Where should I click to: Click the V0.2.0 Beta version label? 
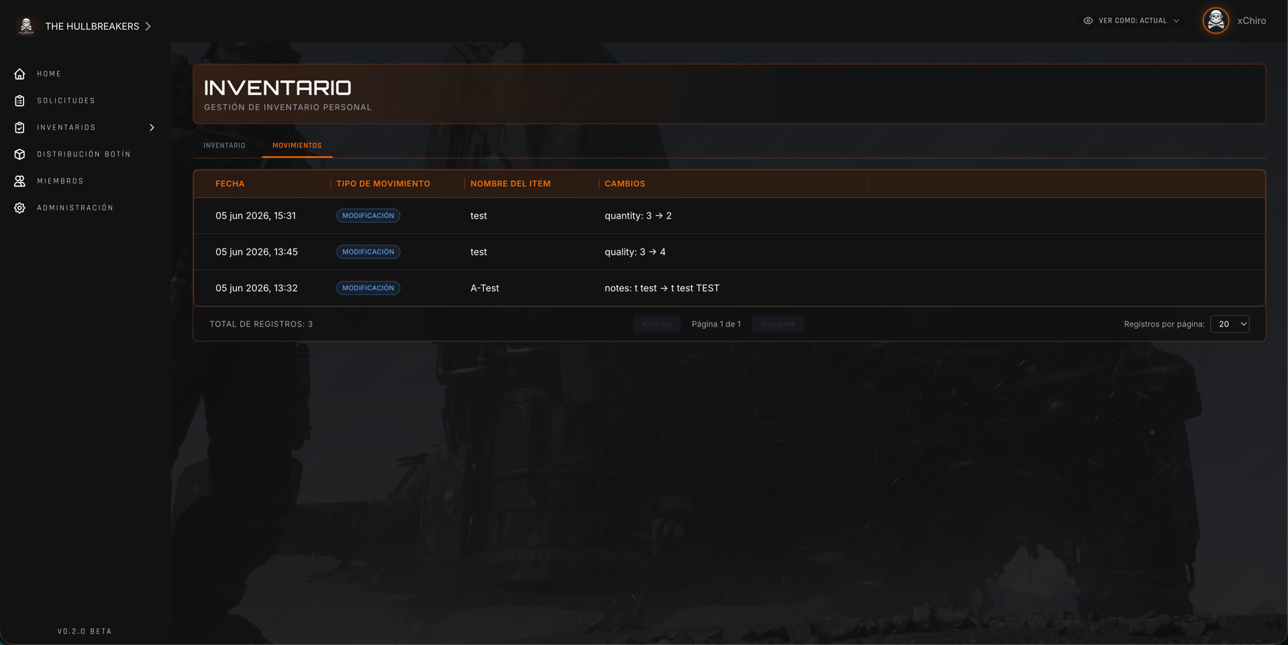(85, 632)
